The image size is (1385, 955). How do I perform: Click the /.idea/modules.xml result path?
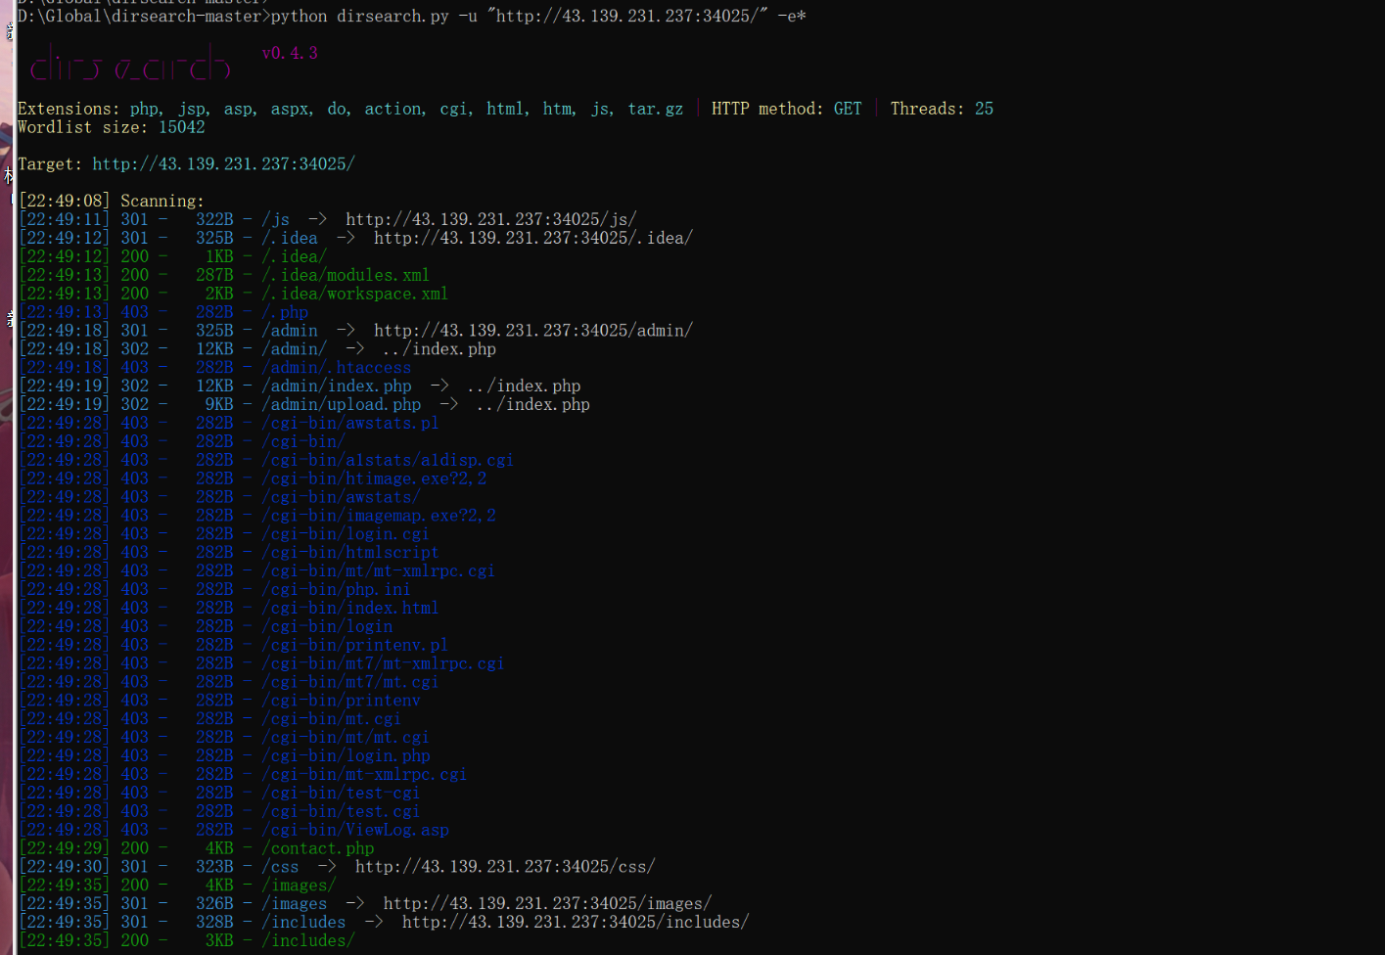pyautogui.click(x=345, y=275)
